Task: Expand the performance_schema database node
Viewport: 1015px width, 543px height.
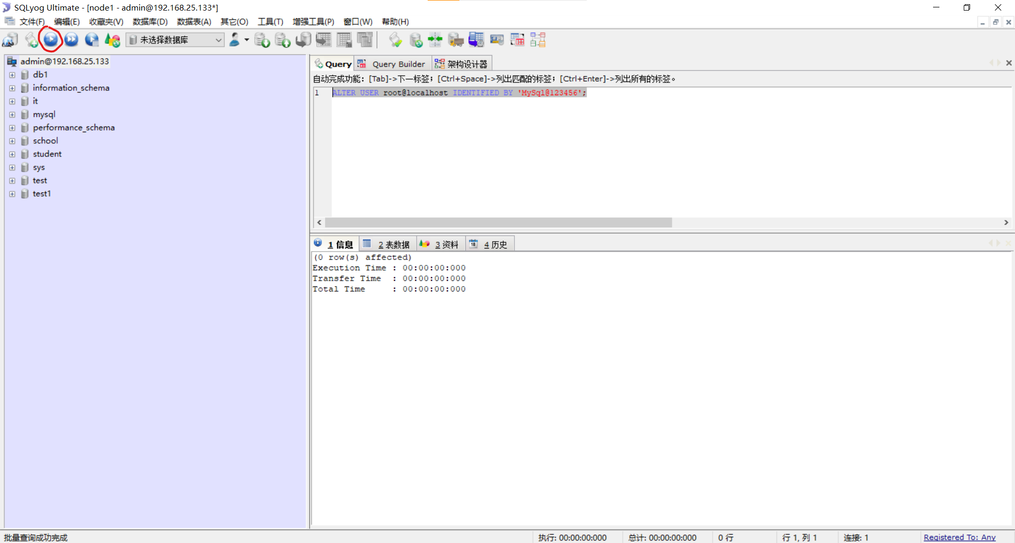Action: [12, 128]
